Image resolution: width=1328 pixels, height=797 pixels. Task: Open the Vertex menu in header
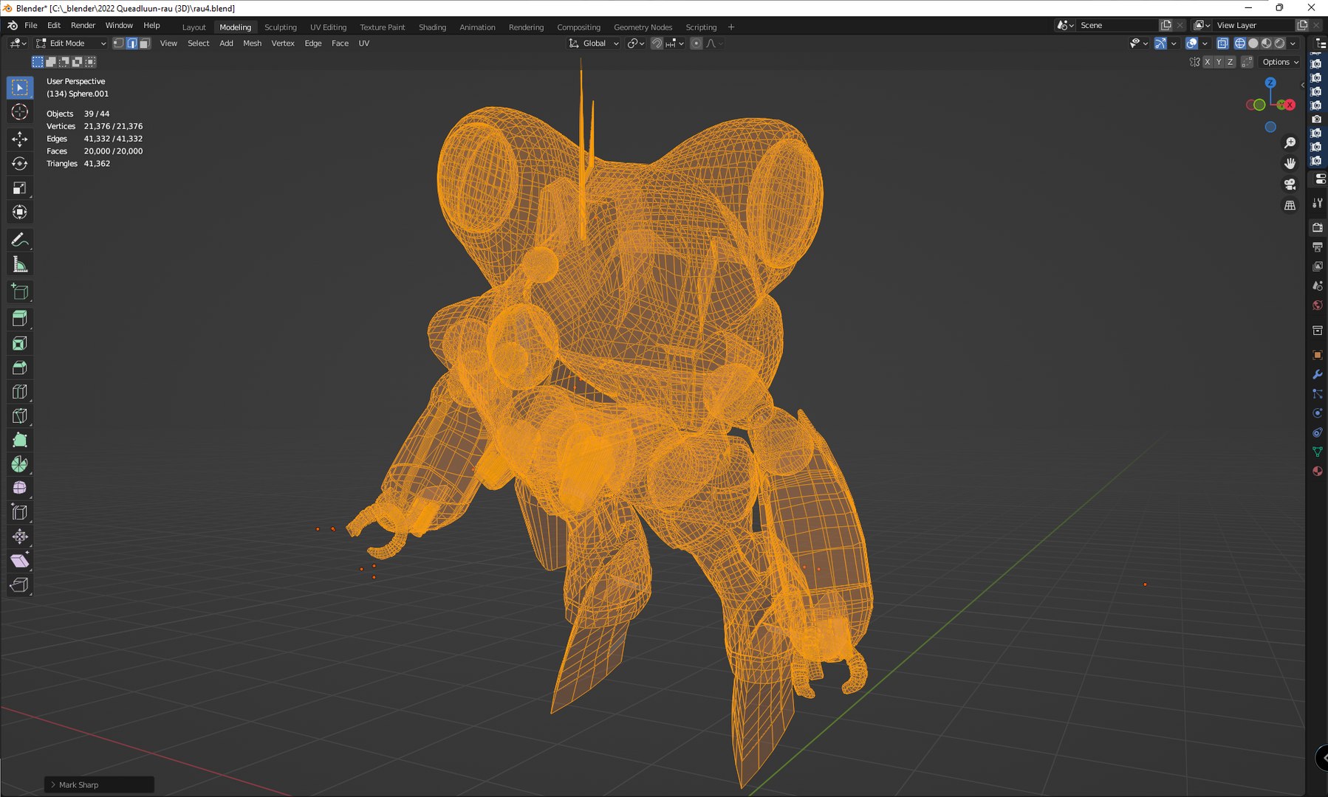click(x=283, y=44)
